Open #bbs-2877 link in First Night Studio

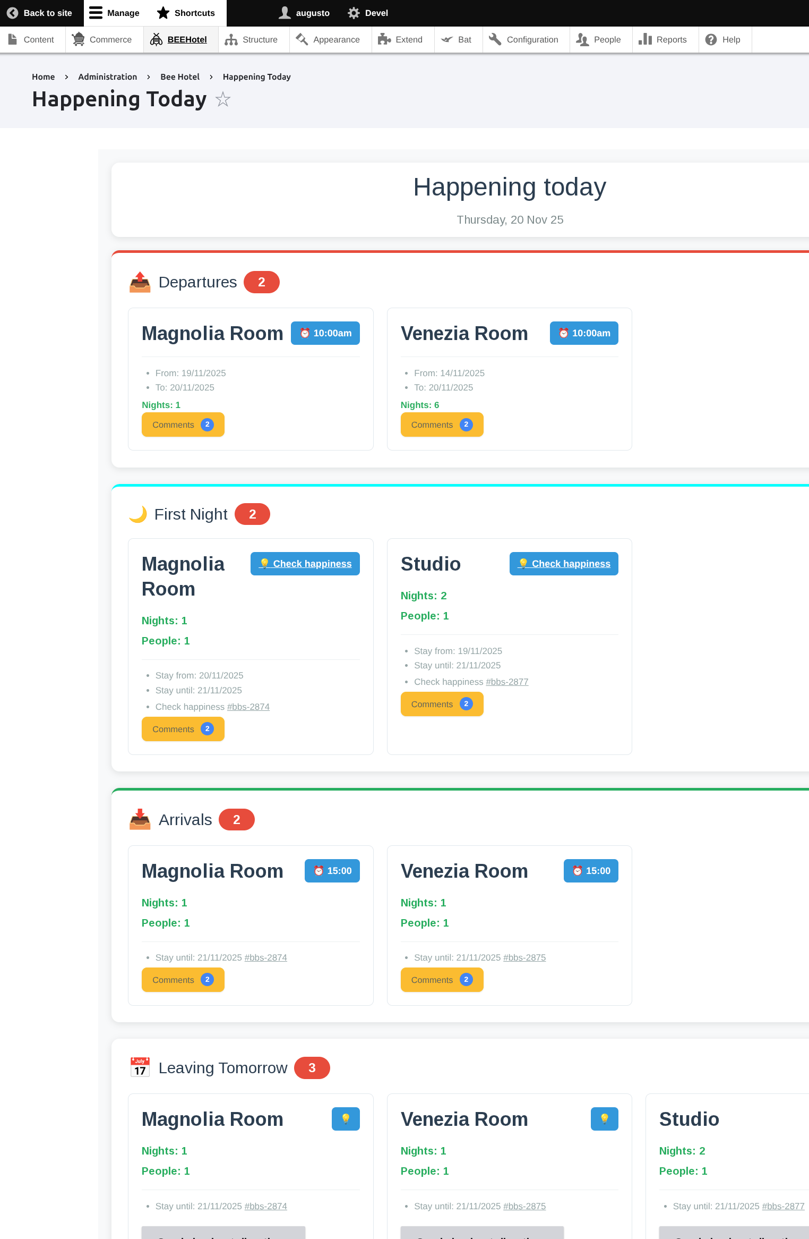pos(507,682)
